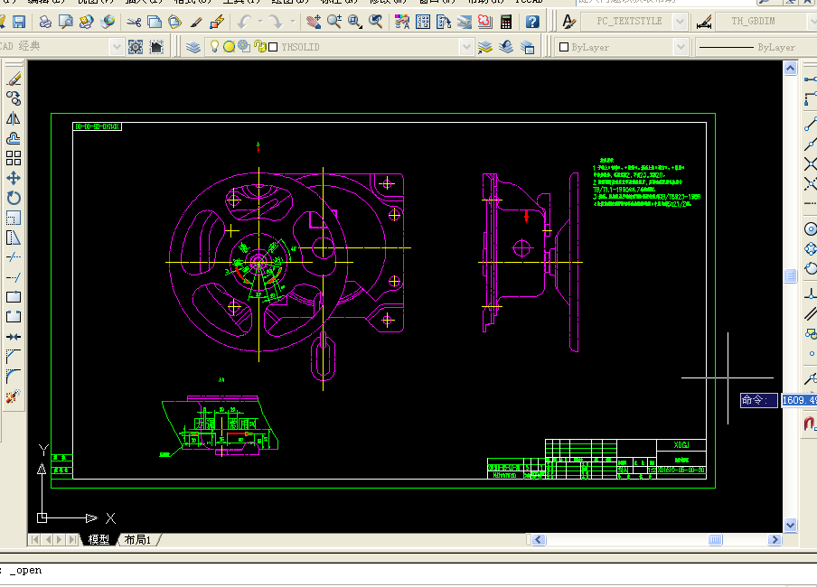Select the 模型 model tab
The width and height of the screenshot is (817, 587).
click(x=99, y=540)
